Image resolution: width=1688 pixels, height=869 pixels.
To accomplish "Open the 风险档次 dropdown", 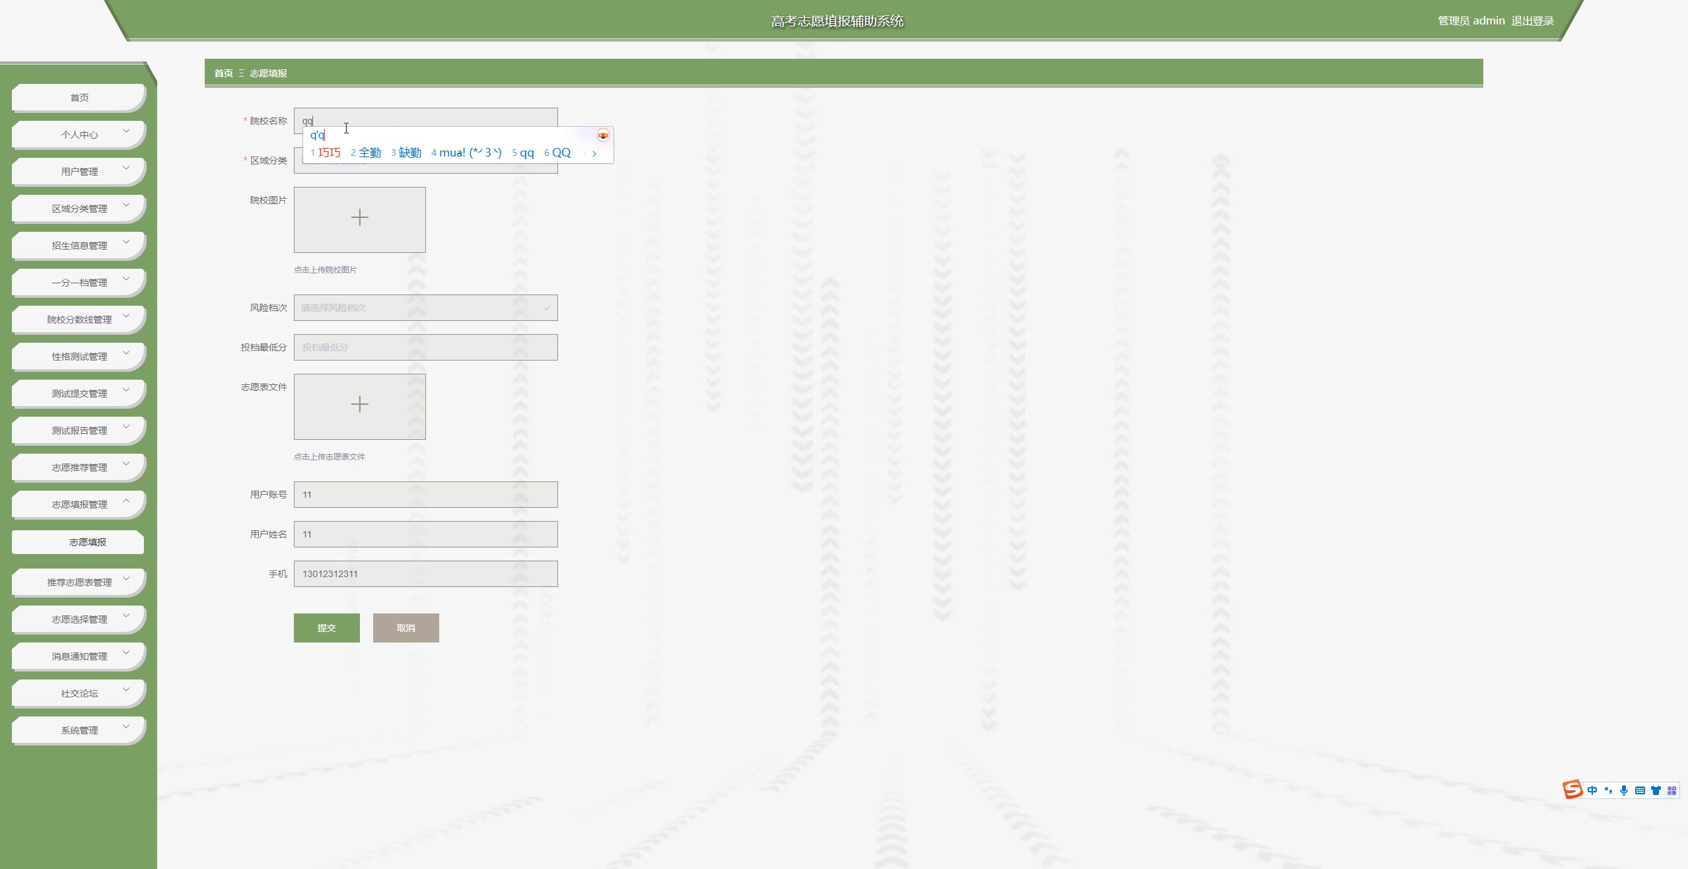I will [426, 308].
